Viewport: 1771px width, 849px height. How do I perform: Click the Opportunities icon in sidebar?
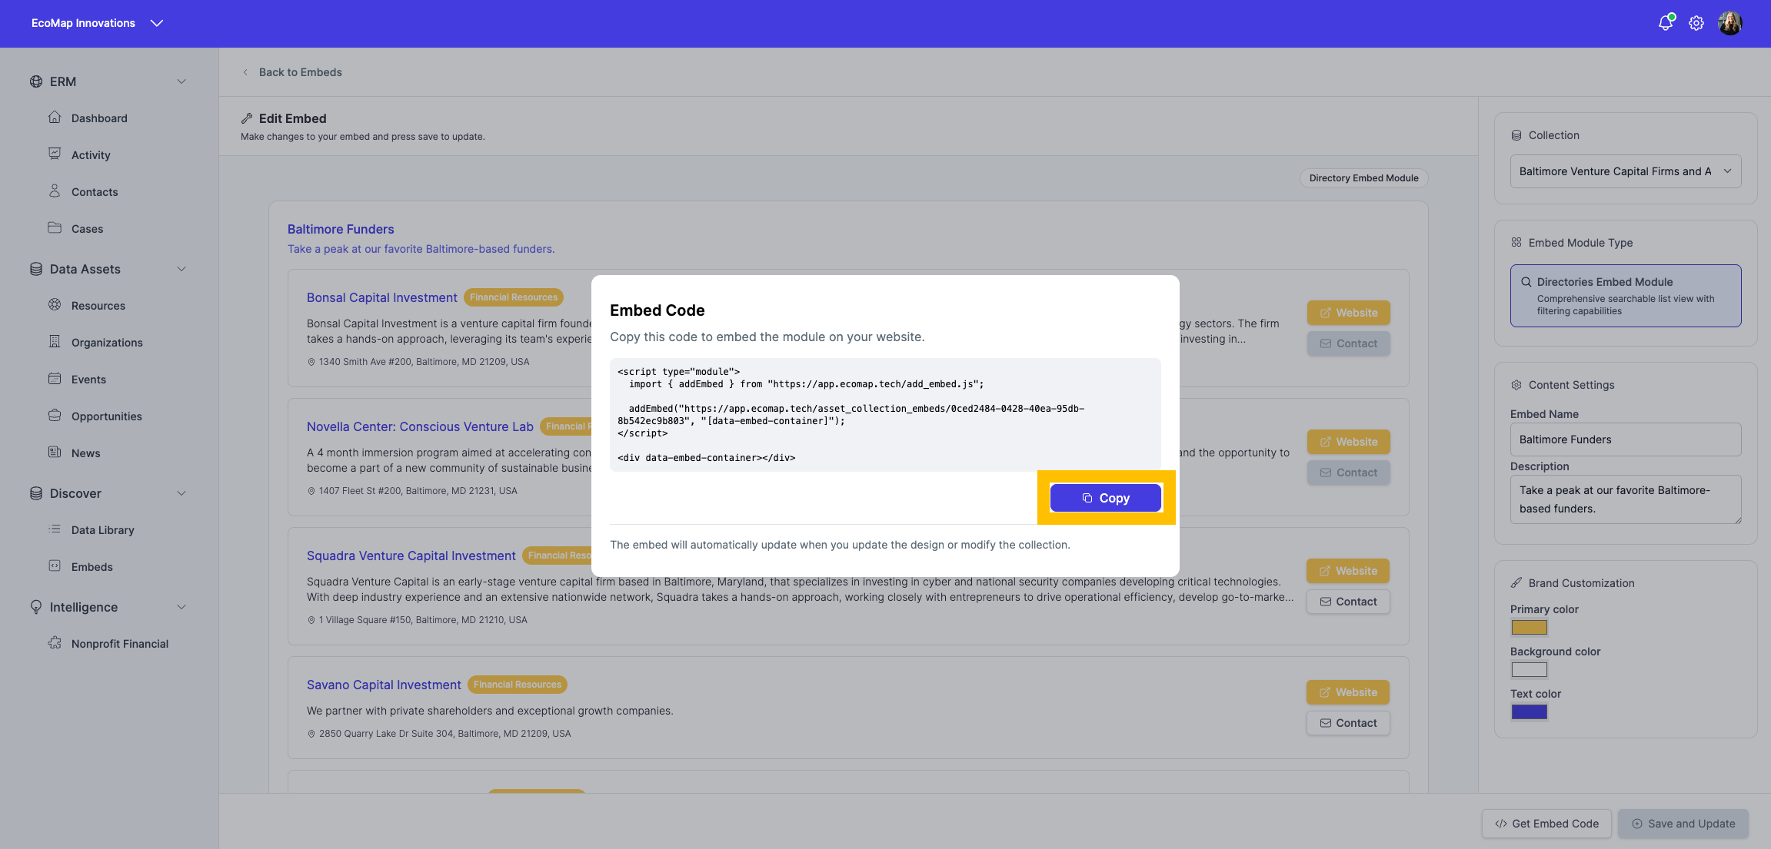(55, 415)
